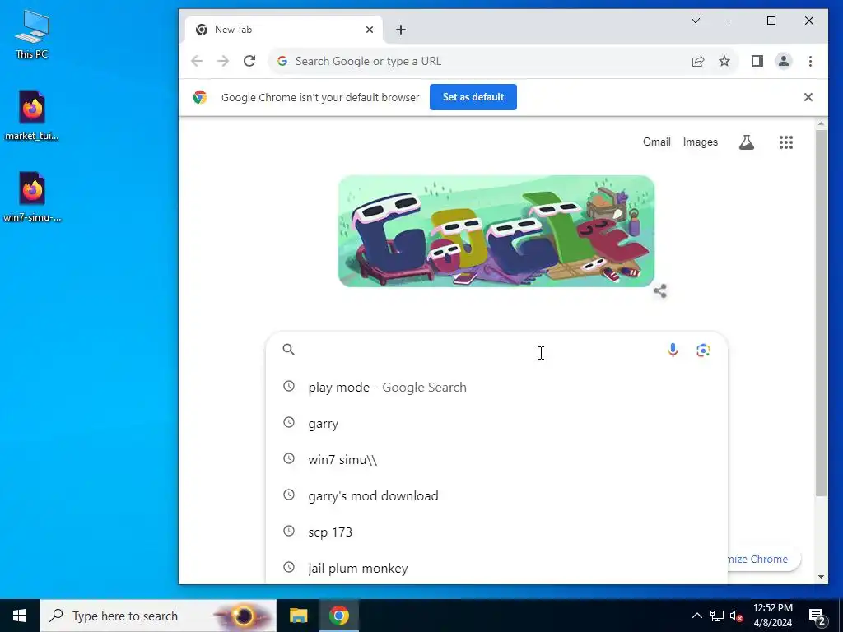Start voice search with microphone

pyautogui.click(x=673, y=351)
